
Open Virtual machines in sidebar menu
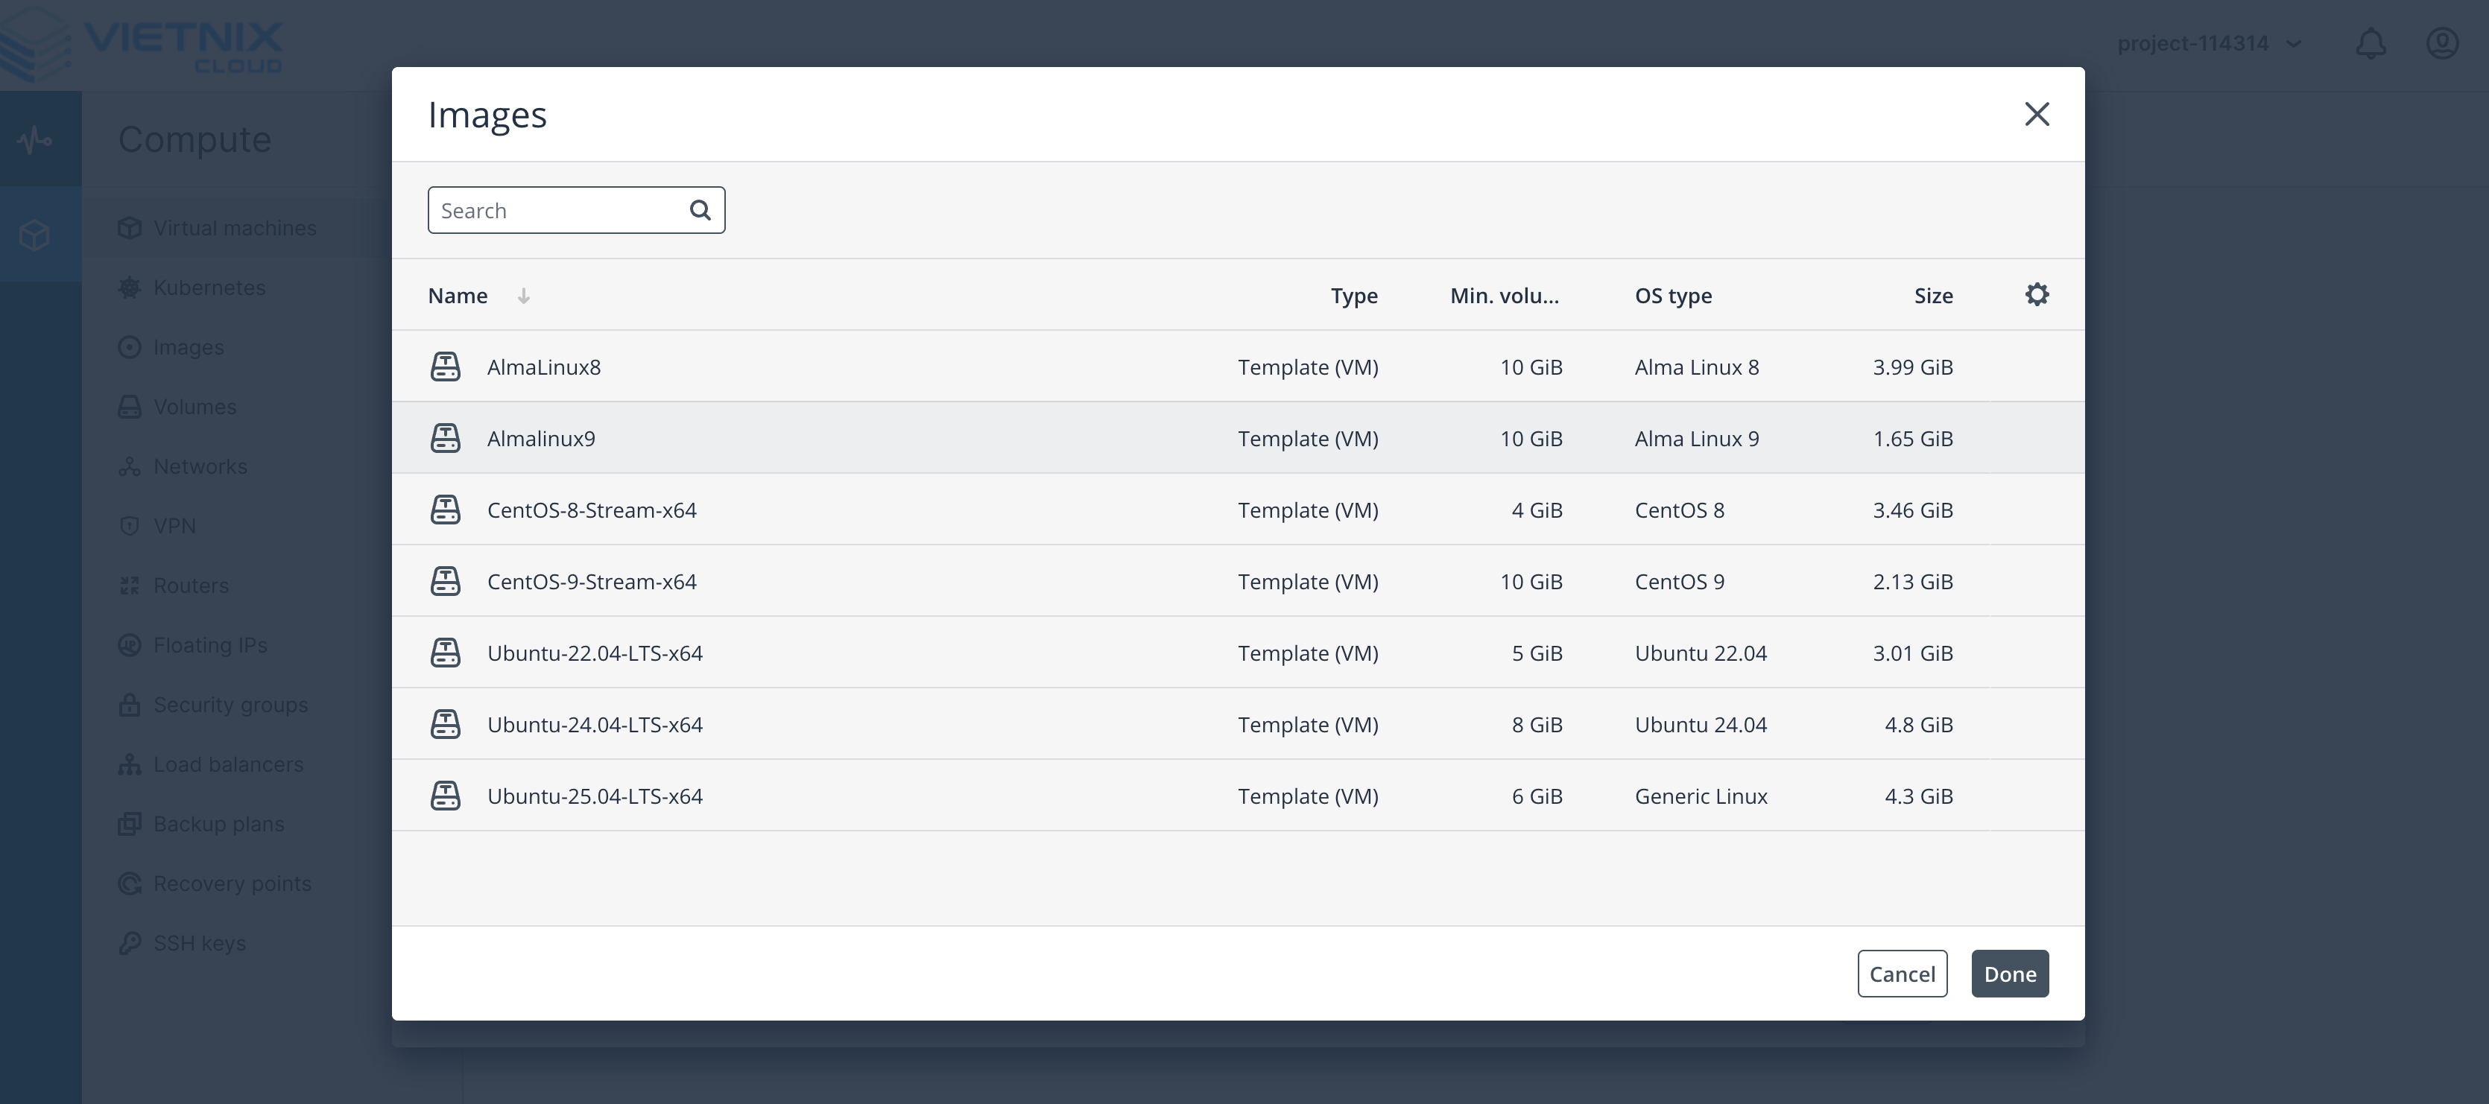coord(235,228)
